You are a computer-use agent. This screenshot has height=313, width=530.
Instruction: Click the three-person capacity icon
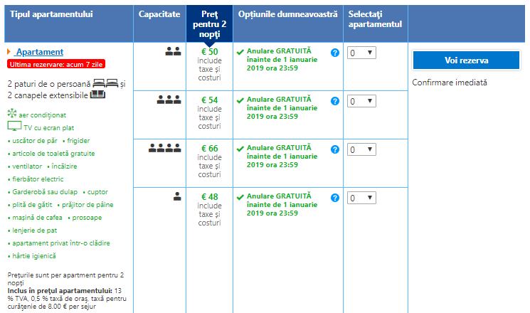tap(169, 100)
